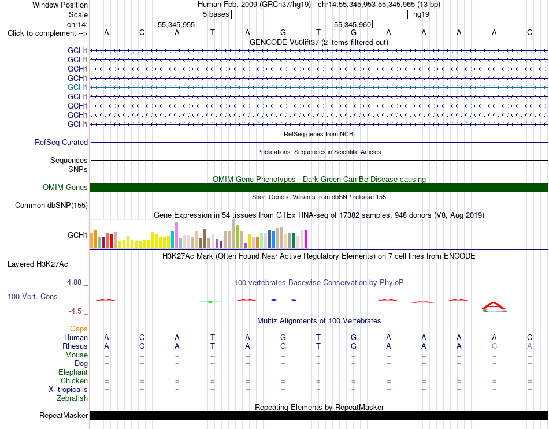Open the GENCODE V50lift37 track title
This screenshot has height=429, width=549.
click(x=318, y=42)
